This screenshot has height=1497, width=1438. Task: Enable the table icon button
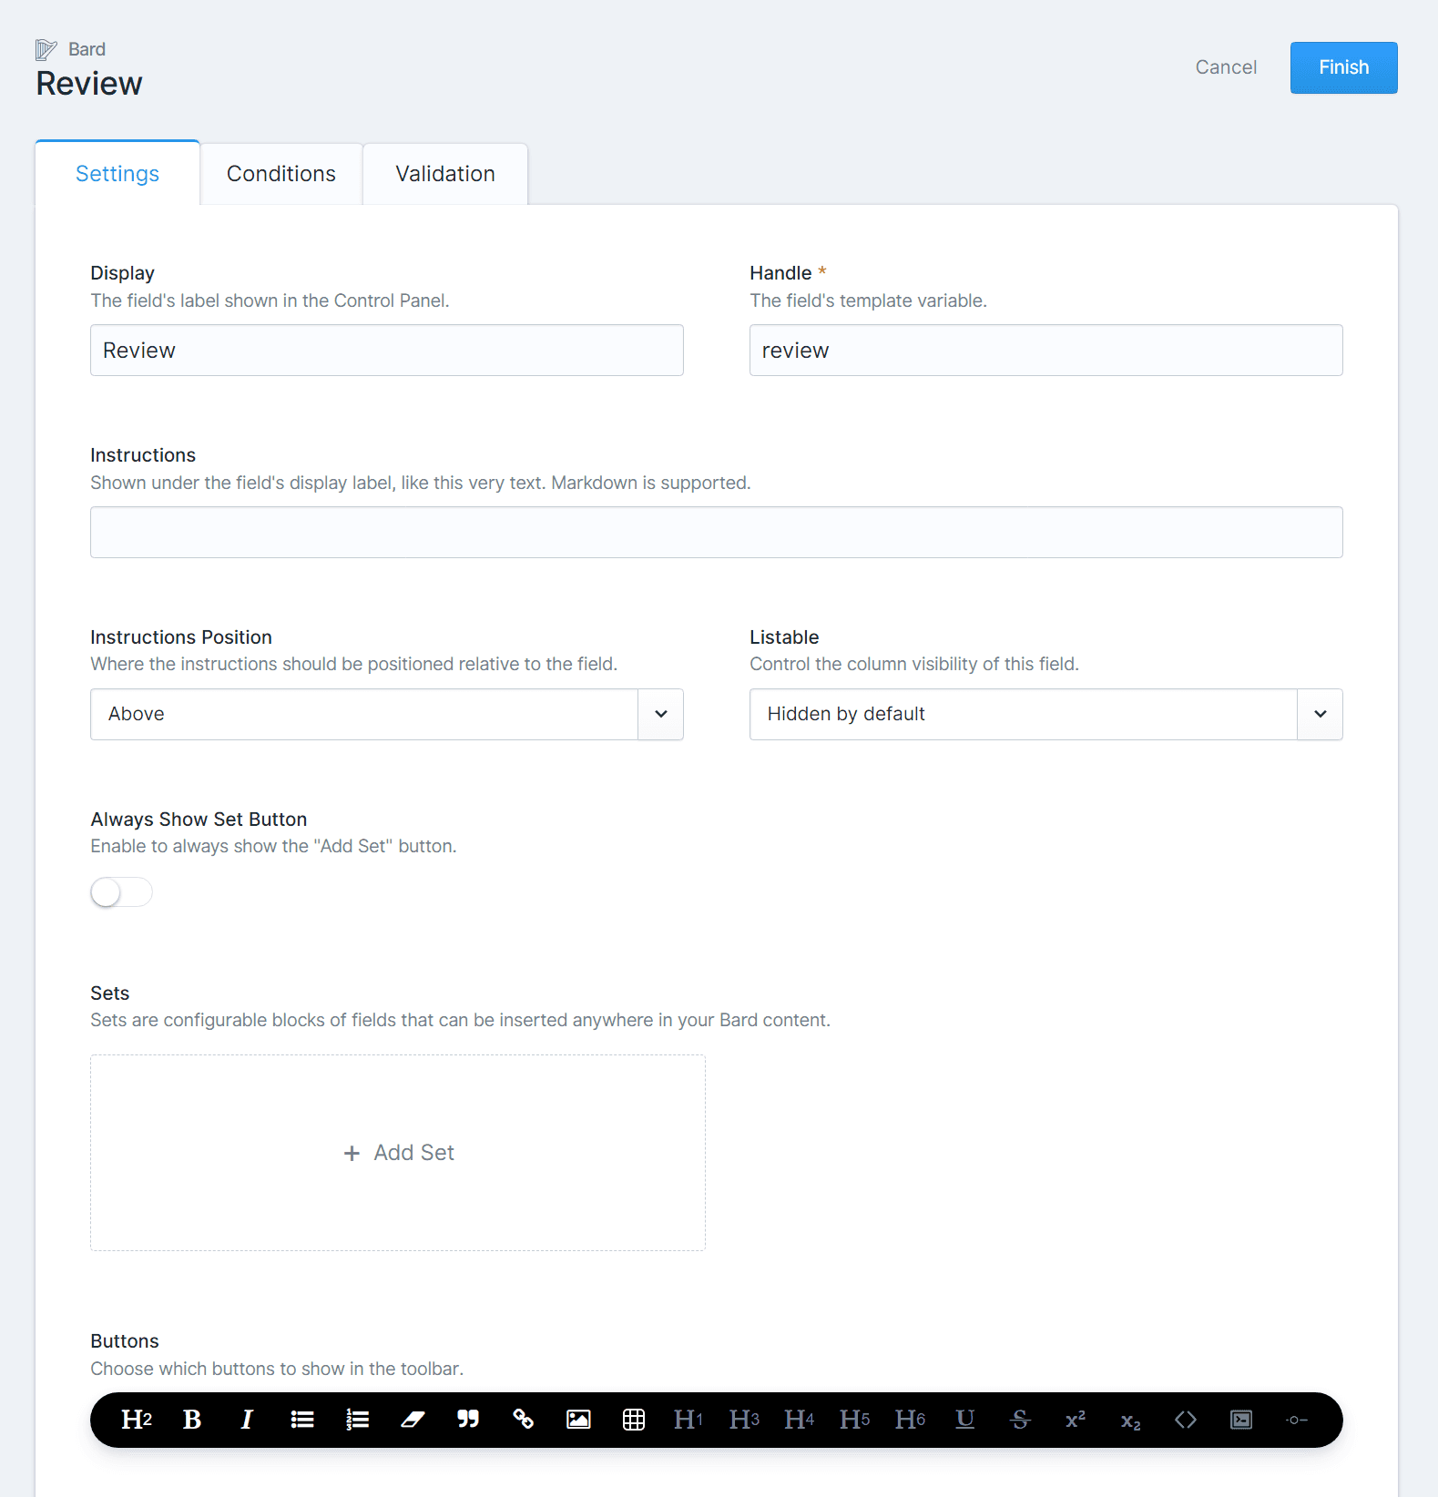pos(634,1420)
